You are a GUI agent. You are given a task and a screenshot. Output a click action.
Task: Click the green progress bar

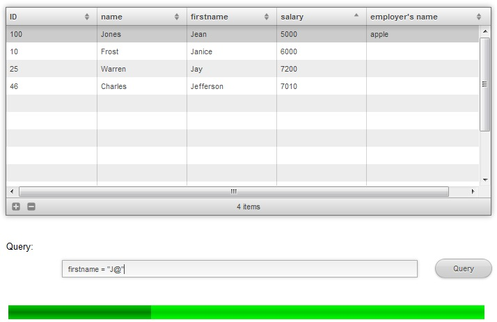[x=246, y=312]
